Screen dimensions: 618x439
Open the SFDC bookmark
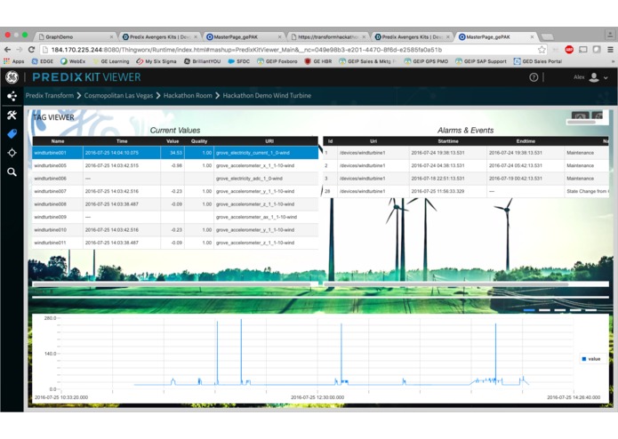tap(239, 61)
